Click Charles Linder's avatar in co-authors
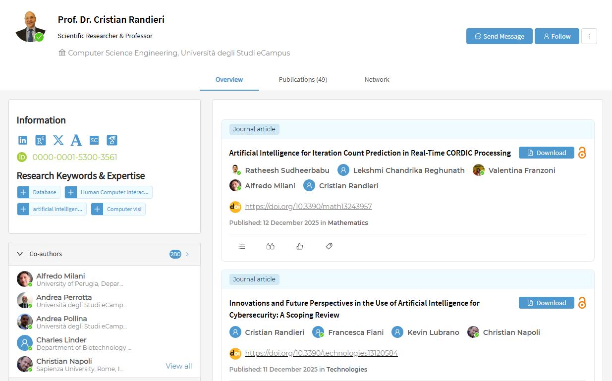 [x=25, y=343]
